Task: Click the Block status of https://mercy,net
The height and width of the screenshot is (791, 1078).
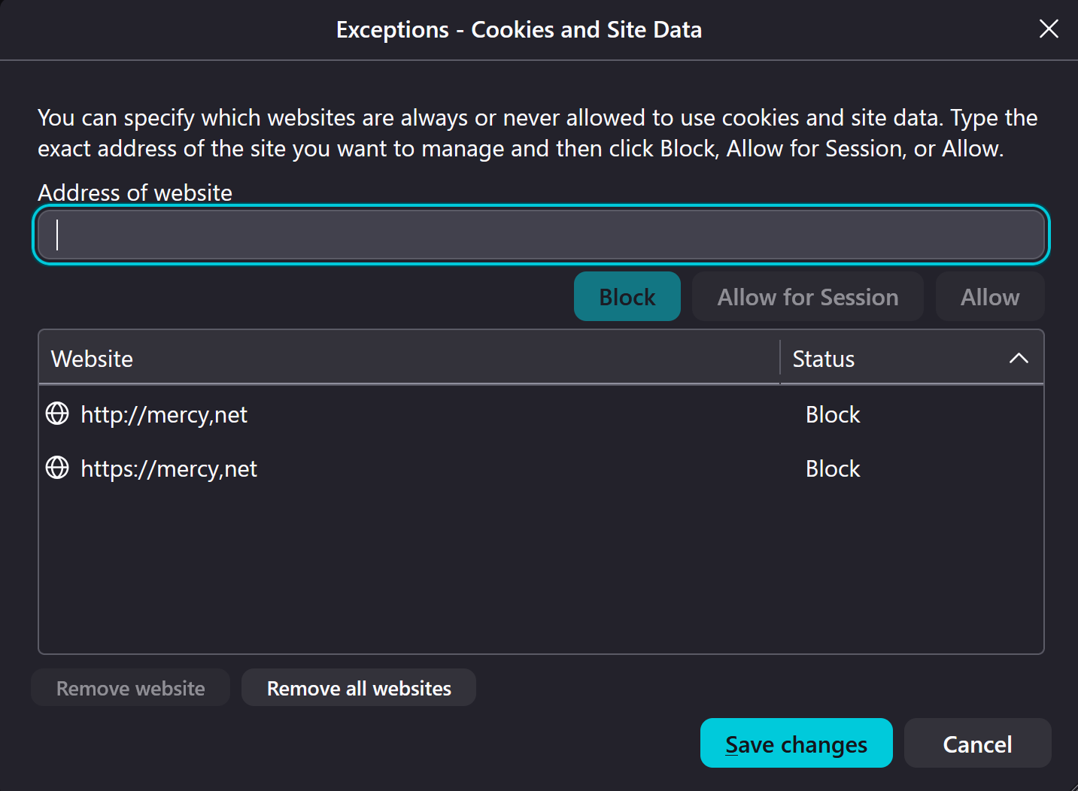Action: 833,468
